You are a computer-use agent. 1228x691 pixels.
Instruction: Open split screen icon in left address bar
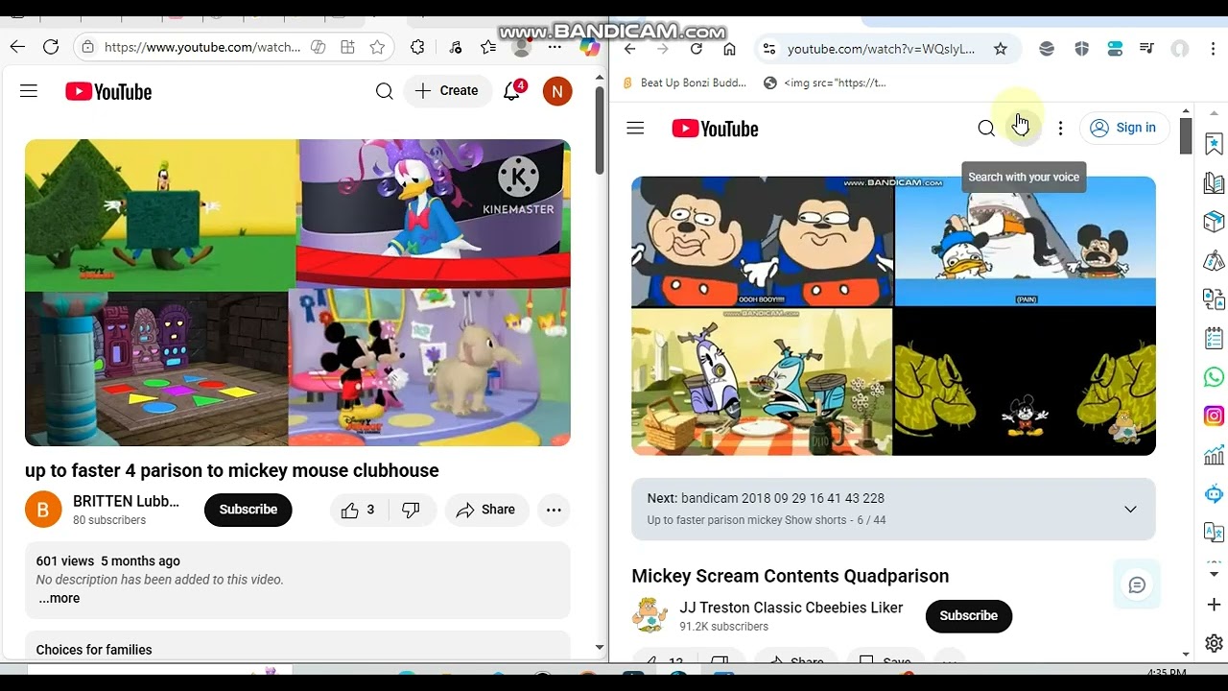pyautogui.click(x=347, y=47)
